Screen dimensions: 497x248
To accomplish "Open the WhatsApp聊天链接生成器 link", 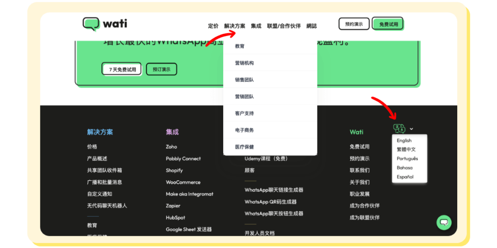I will point(274,190).
